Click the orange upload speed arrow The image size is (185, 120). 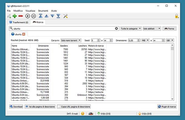[140, 114]
